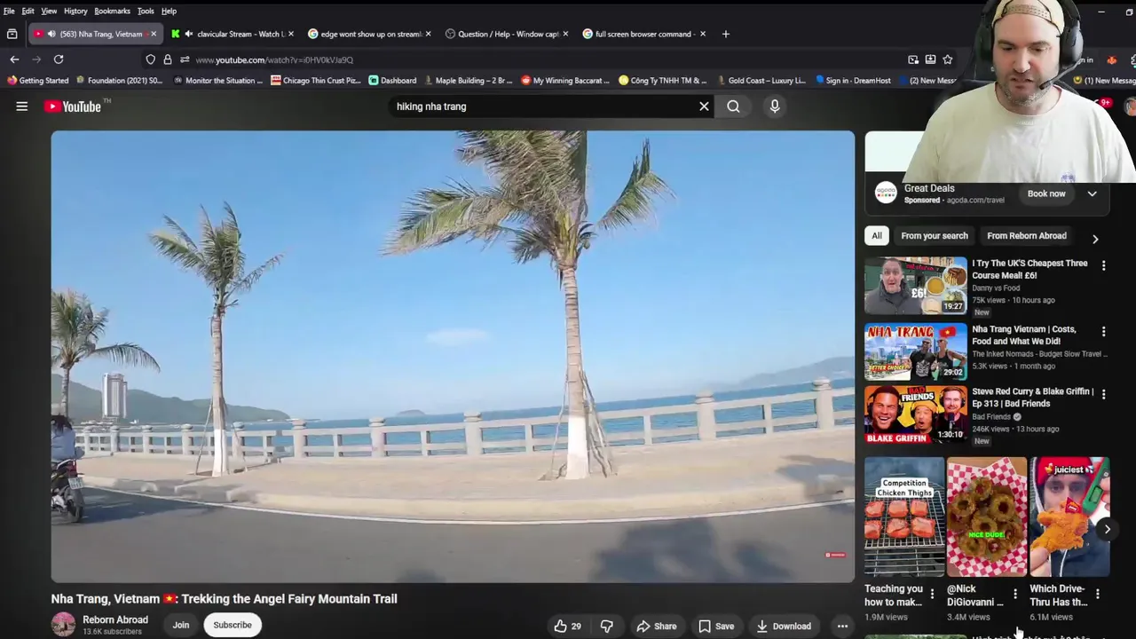Show more filter chips with right arrow
1136x639 pixels.
coord(1095,239)
